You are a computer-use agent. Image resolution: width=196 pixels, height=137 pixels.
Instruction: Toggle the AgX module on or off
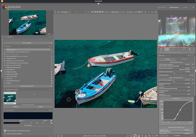pyautogui.click(x=160, y=55)
